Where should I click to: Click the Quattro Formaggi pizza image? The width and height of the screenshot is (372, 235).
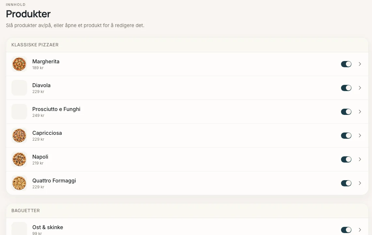coord(19,183)
